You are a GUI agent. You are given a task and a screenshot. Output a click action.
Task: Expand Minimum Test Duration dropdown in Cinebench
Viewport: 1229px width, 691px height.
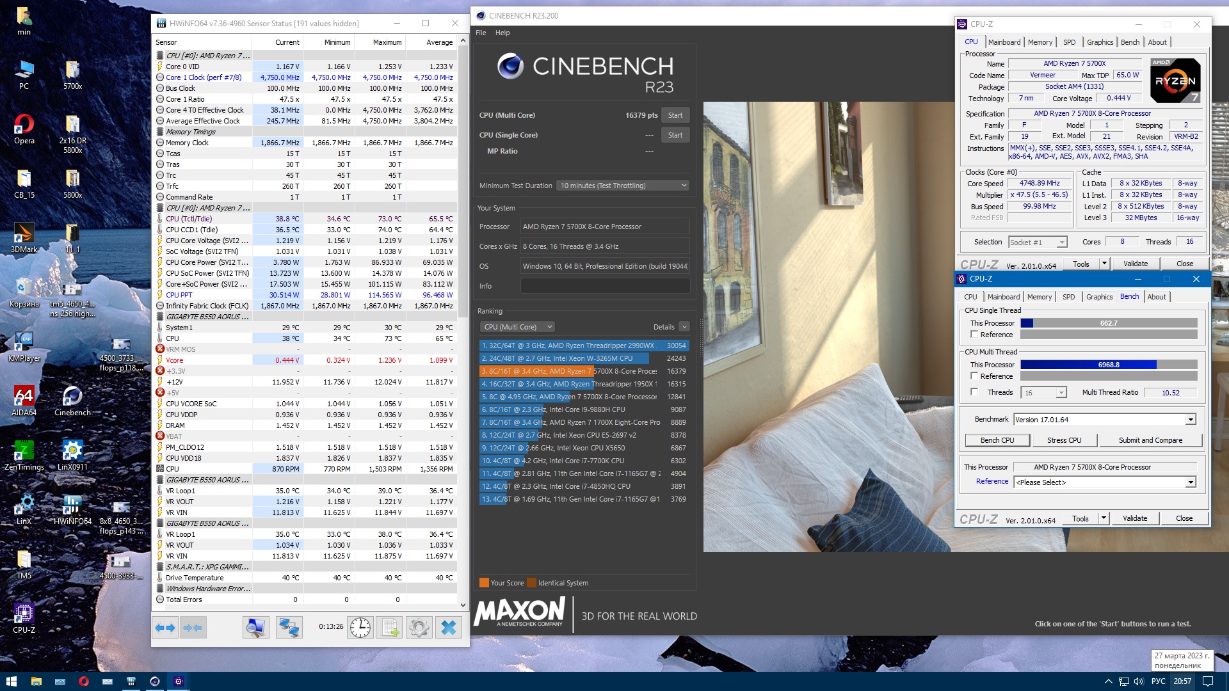click(622, 186)
